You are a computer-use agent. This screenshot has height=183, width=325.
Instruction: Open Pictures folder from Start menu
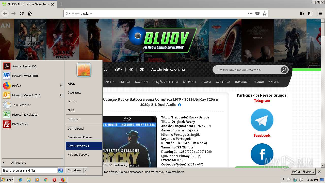click(84, 101)
